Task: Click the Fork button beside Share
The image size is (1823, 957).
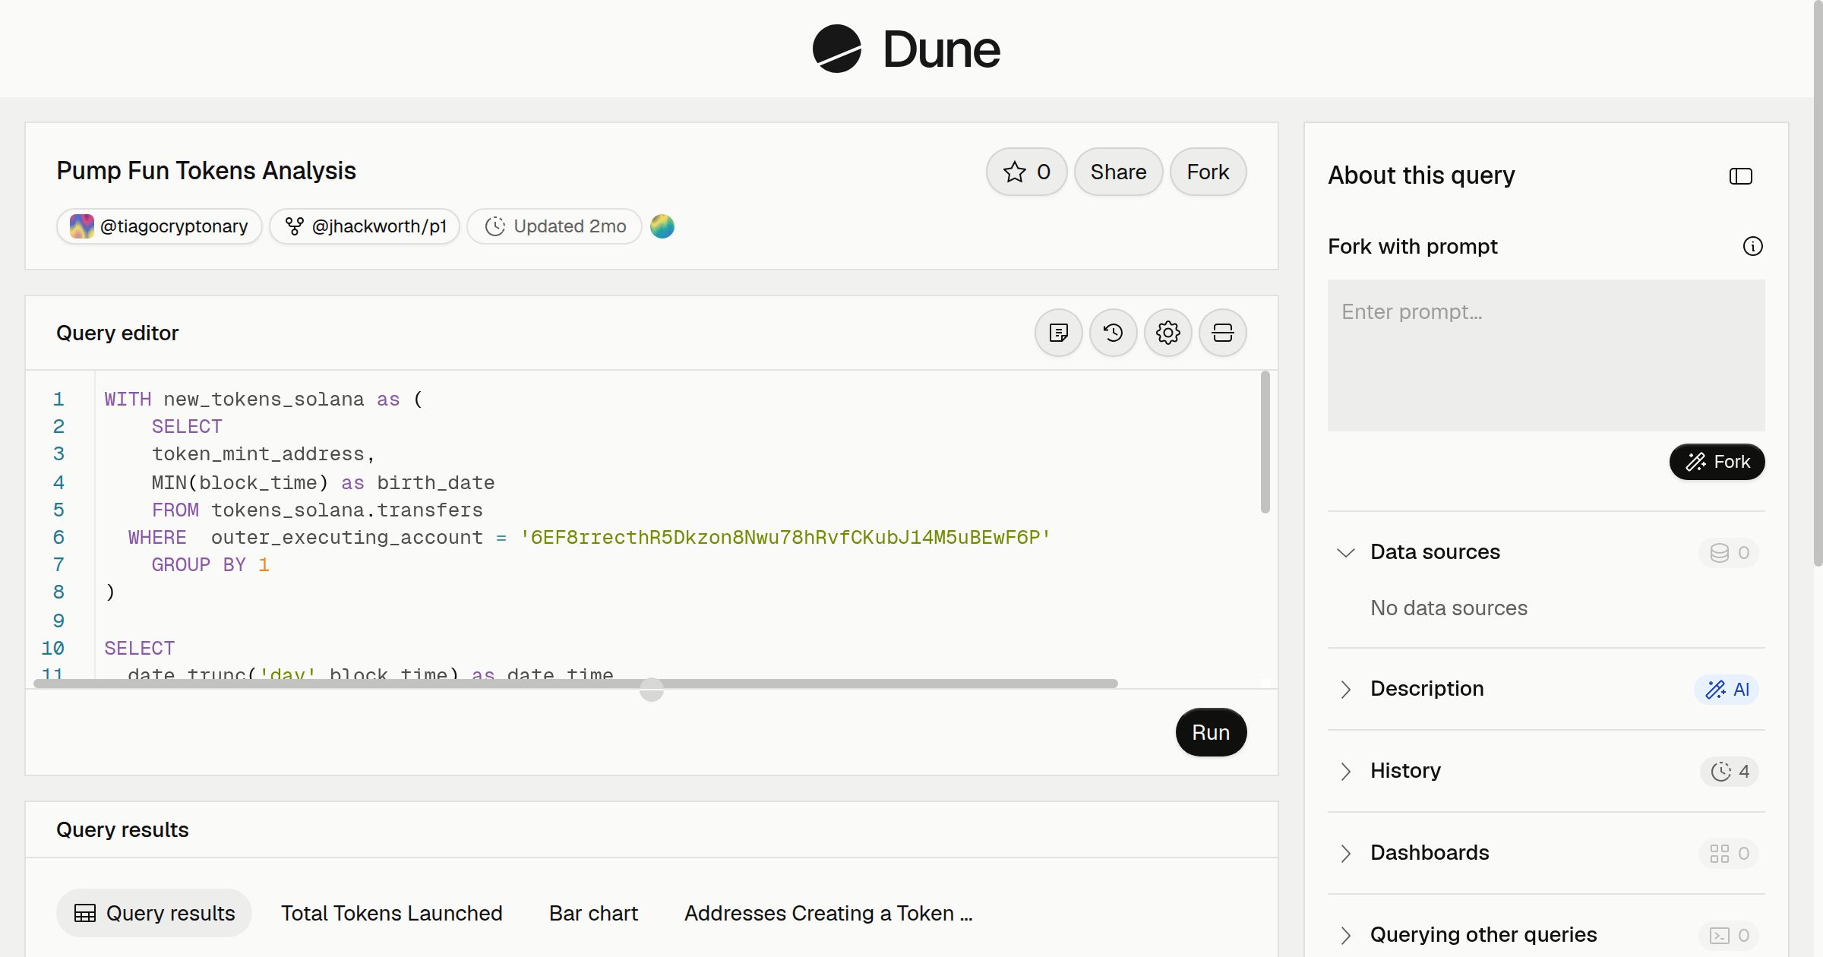Action: pos(1208,172)
